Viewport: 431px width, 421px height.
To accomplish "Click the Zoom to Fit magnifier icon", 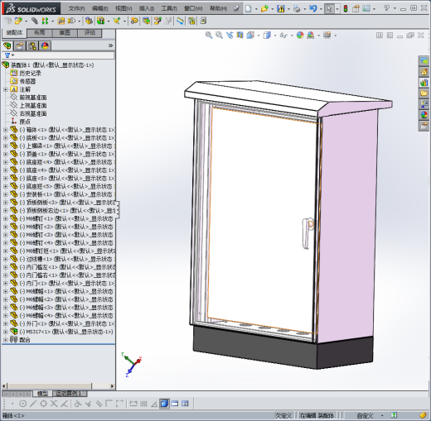I will [209, 35].
